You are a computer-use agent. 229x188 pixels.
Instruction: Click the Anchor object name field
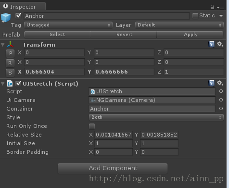coord(106,16)
